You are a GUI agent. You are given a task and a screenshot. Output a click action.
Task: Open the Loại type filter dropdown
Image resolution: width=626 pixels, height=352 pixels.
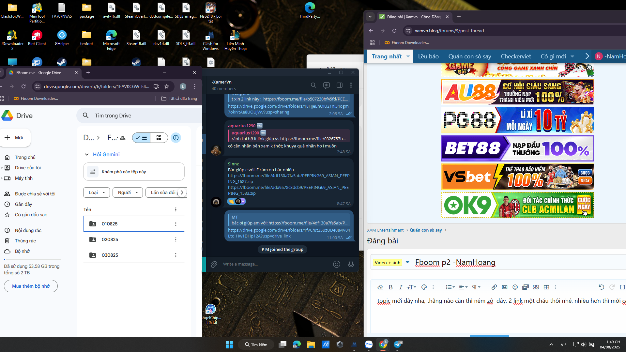pyautogui.click(x=96, y=192)
